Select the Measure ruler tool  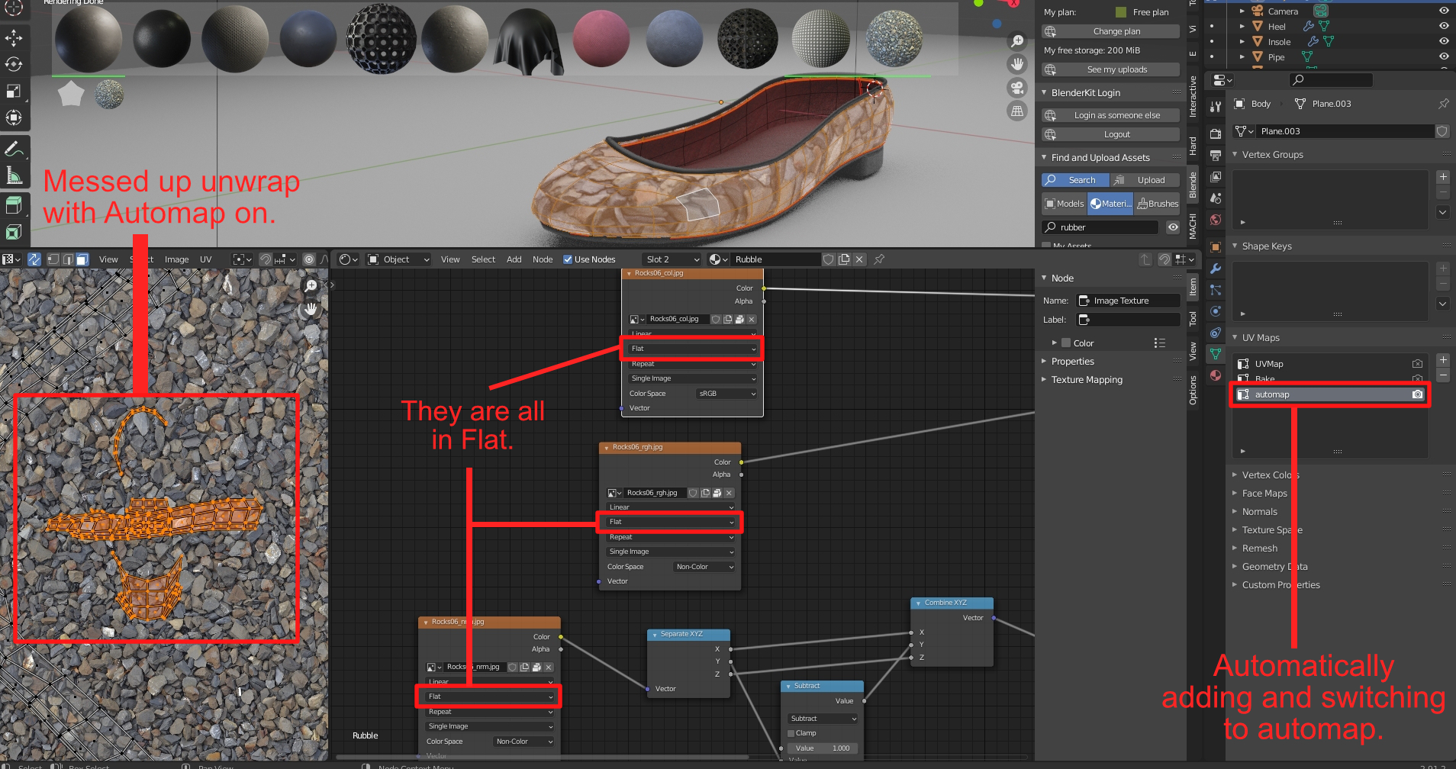coord(14,175)
